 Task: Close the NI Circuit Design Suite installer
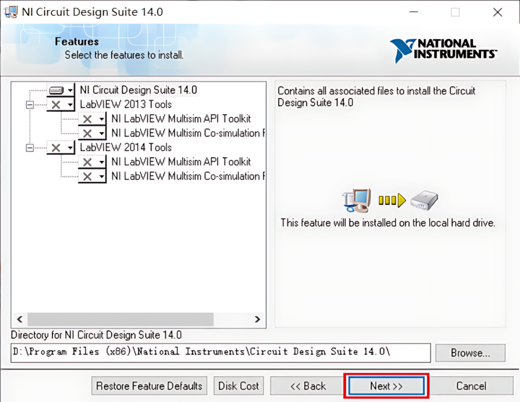click(497, 12)
